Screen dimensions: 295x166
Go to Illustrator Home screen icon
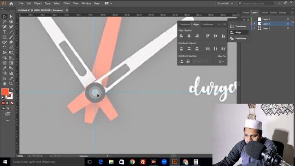click(11, 4)
